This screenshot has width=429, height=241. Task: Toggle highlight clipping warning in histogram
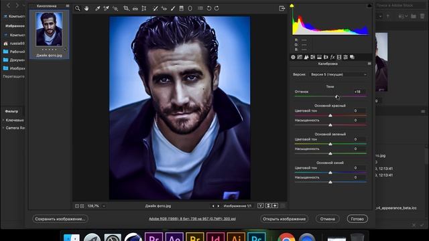[x=369, y=6]
